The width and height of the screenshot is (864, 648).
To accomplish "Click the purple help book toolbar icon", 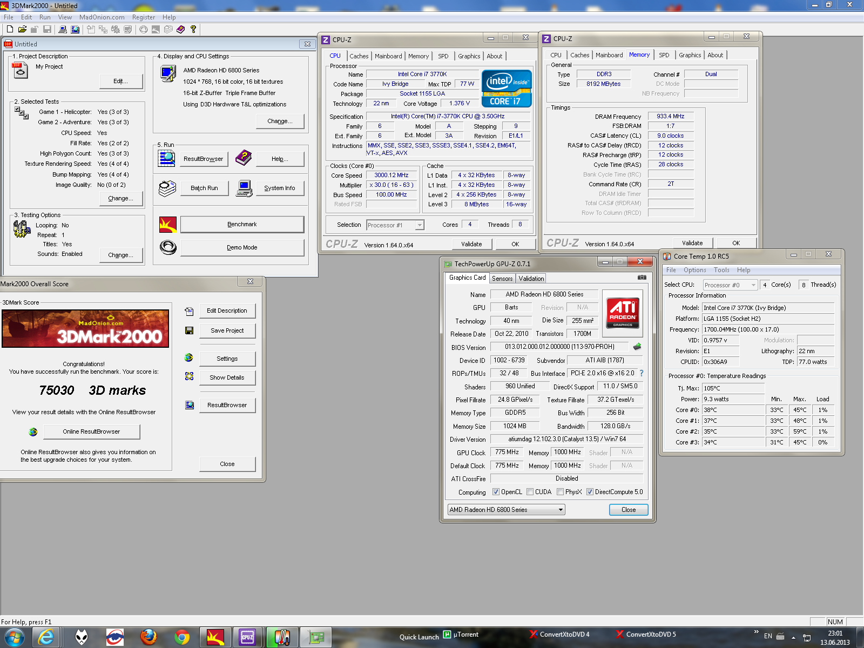I will point(181,29).
